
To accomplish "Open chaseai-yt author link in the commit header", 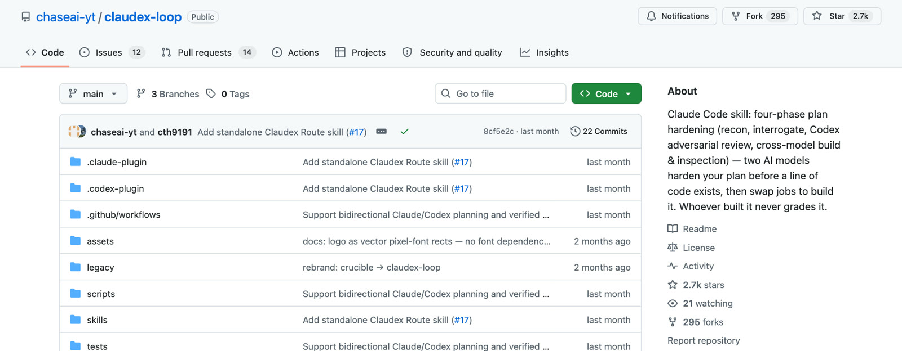I will [113, 132].
